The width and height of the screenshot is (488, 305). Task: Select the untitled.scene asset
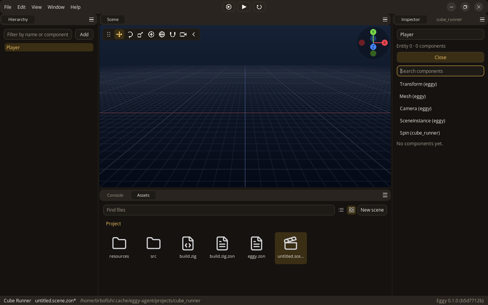291,248
